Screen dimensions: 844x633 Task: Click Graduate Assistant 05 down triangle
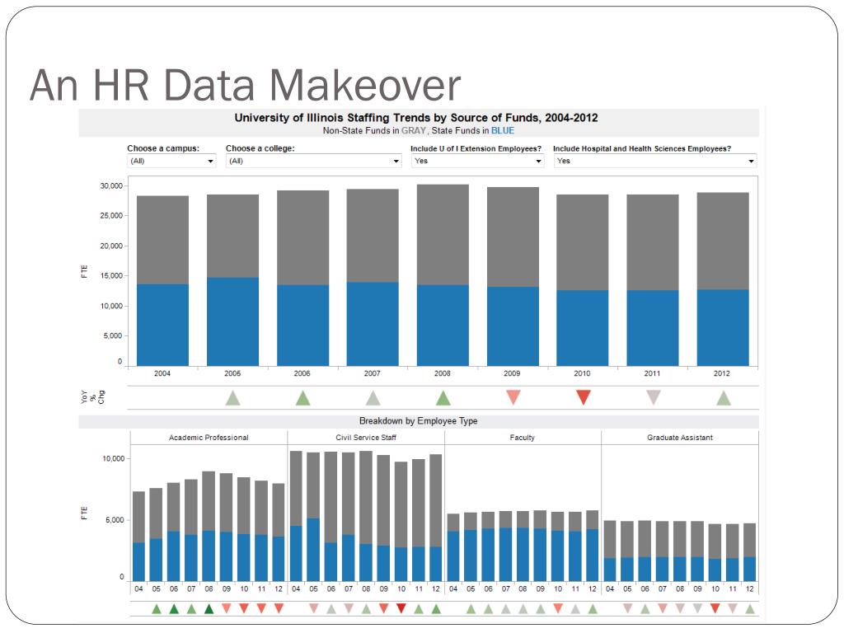point(627,608)
